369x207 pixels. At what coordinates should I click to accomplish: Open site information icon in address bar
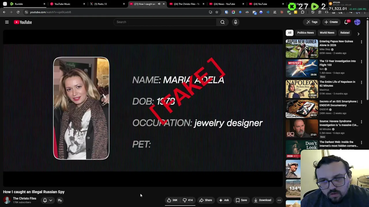pyautogui.click(x=26, y=12)
